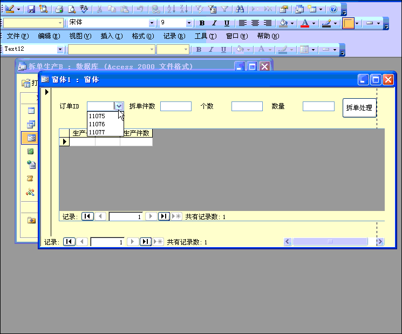
Task: Click the Save icon in top toolbar
Action: [31, 9]
